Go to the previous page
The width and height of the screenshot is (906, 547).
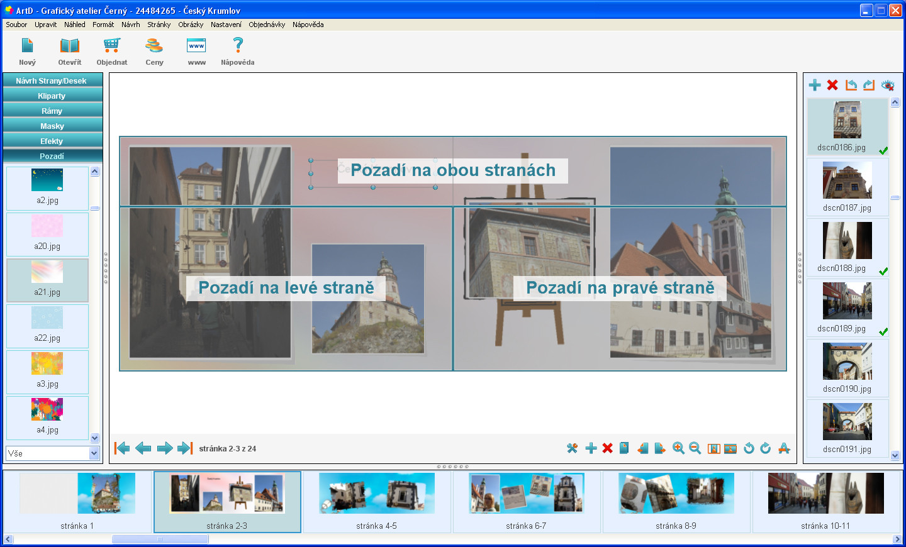coord(143,448)
